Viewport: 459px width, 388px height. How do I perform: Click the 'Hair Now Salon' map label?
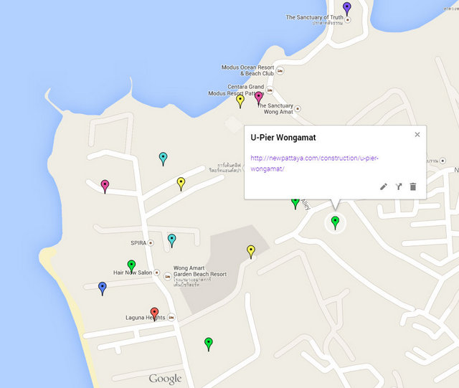click(133, 273)
